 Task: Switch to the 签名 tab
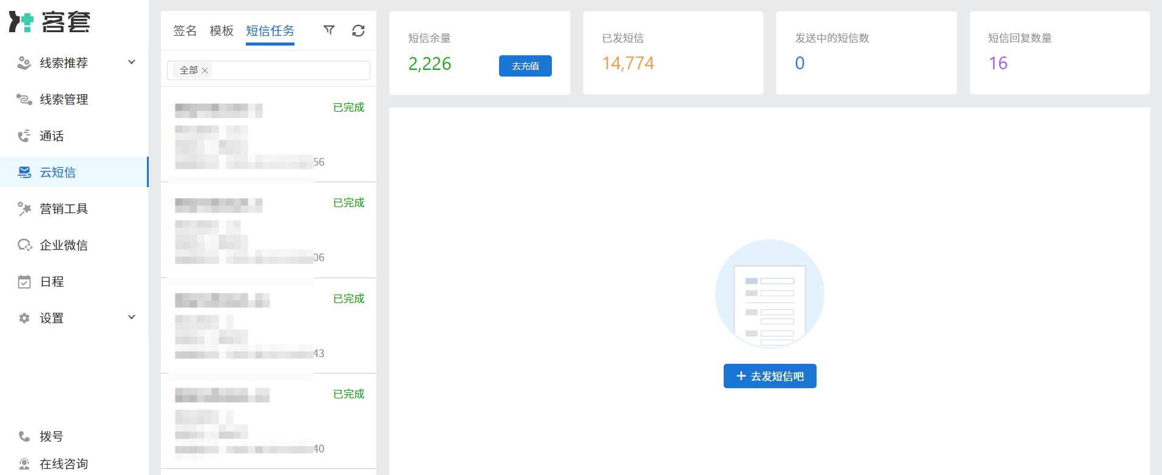pyautogui.click(x=185, y=31)
